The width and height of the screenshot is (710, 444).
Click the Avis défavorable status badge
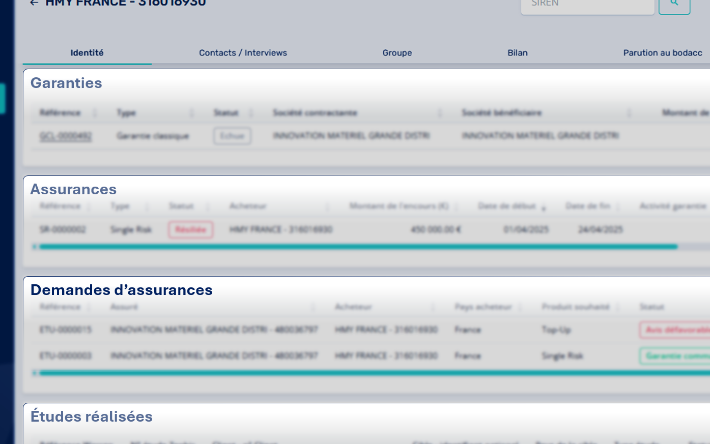click(675, 330)
